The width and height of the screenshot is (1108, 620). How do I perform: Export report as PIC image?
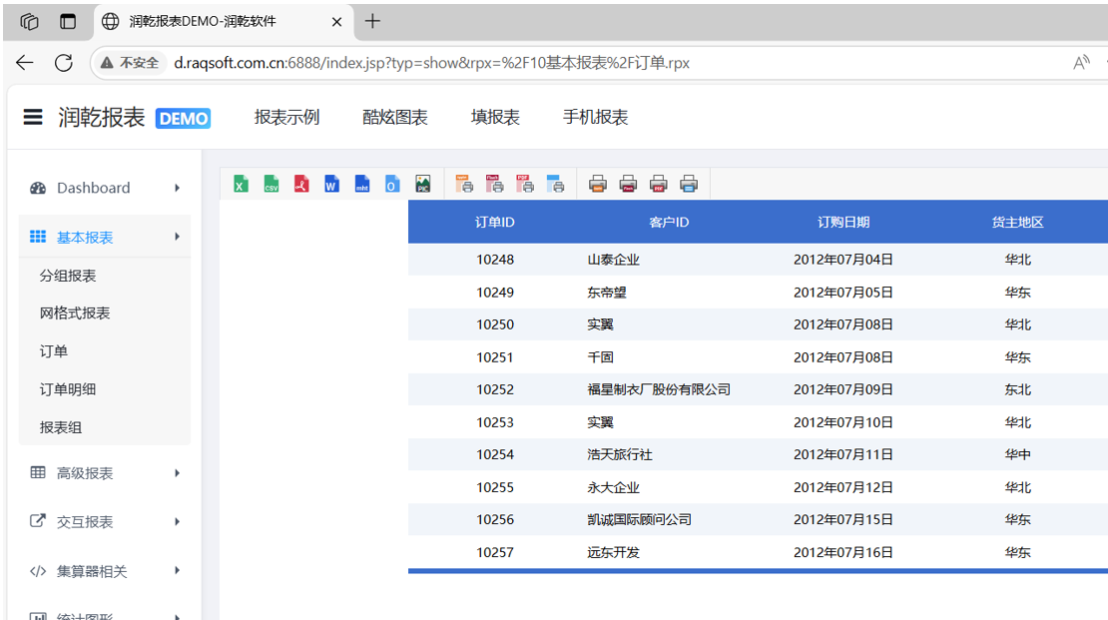[x=422, y=184]
